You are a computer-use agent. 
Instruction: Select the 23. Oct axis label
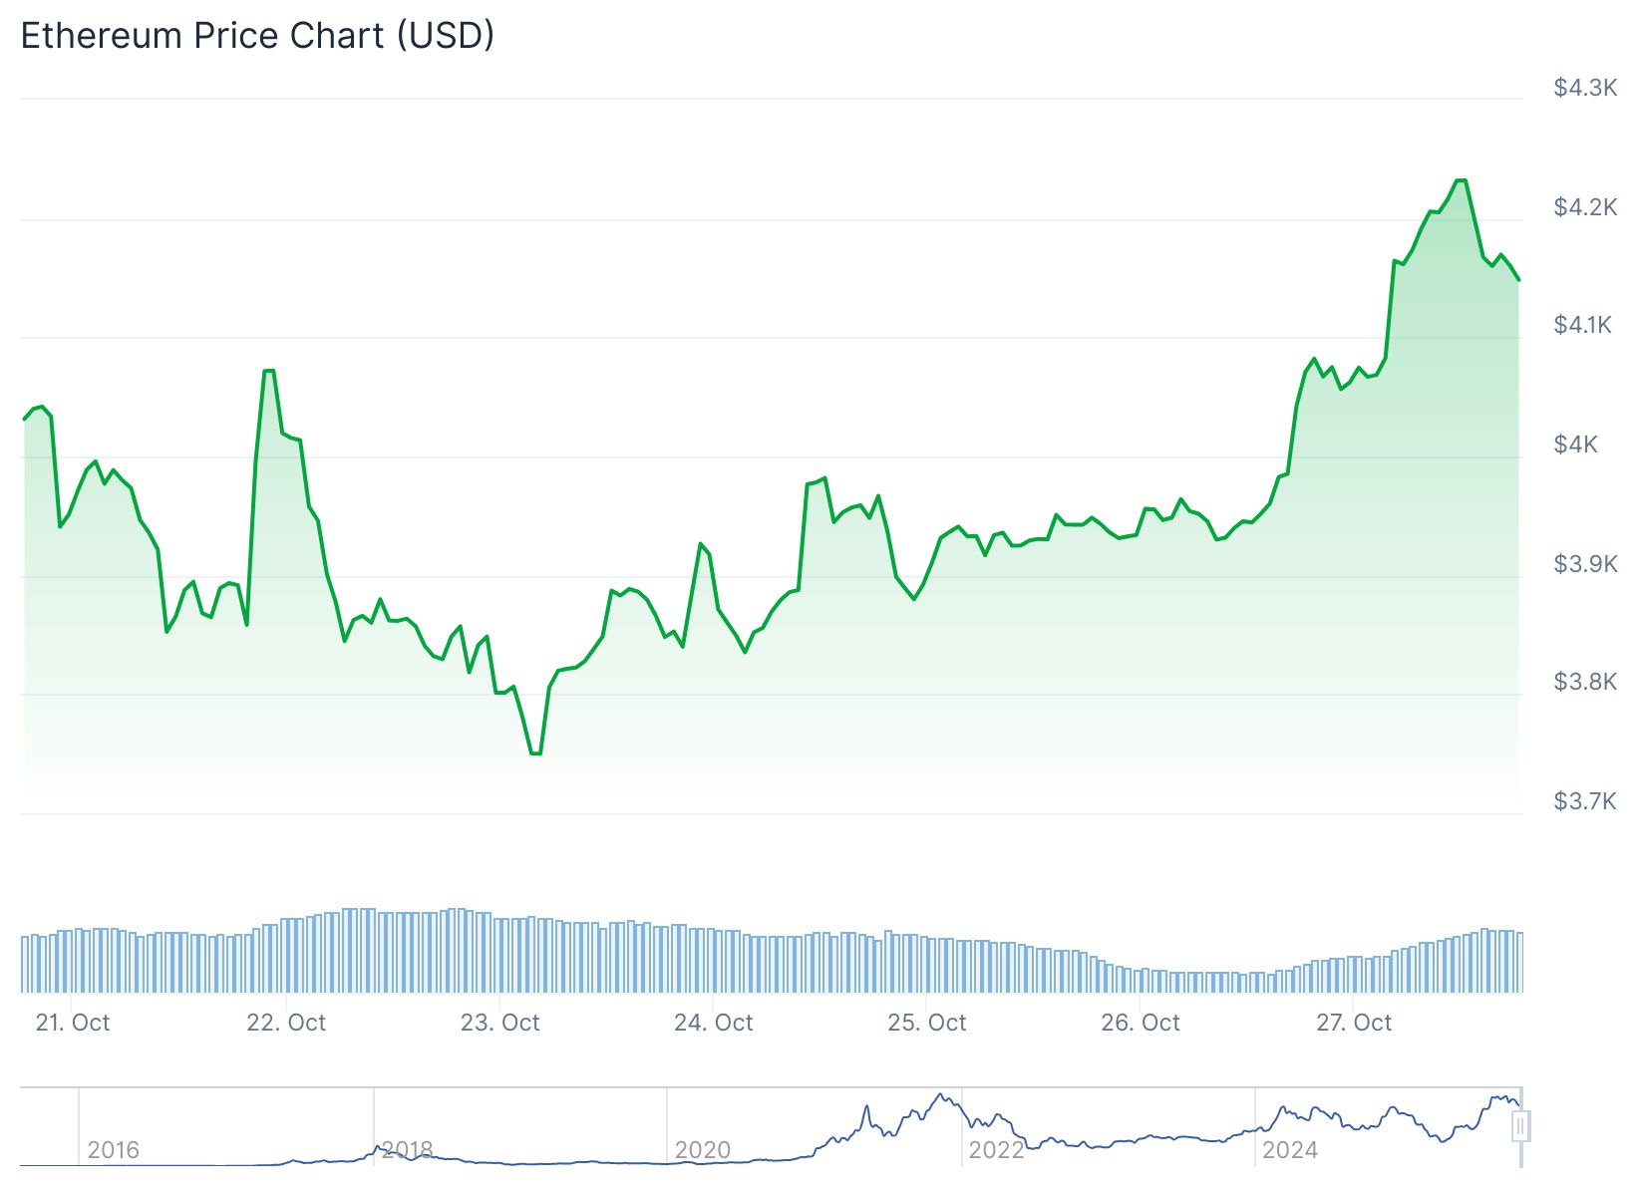pyautogui.click(x=499, y=1023)
